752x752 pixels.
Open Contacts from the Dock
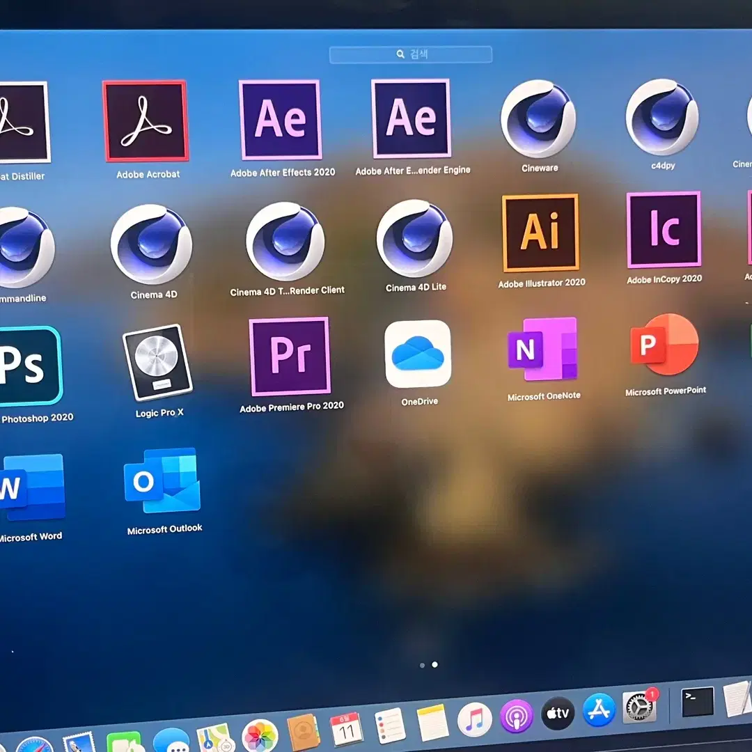[303, 732]
